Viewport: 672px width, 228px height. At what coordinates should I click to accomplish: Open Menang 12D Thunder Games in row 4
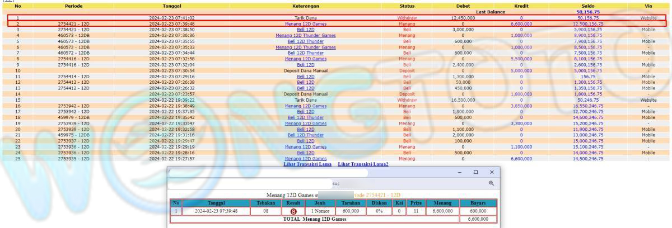[305, 35]
